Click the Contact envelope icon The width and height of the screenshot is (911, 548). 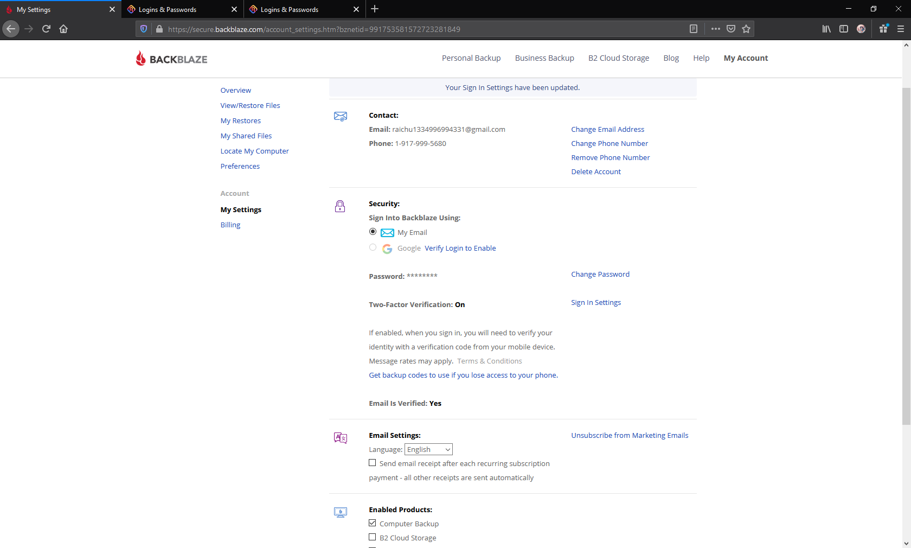341,116
